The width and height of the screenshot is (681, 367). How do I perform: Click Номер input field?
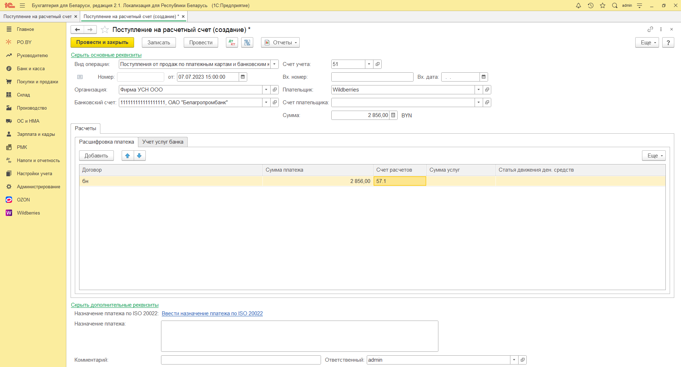pos(140,77)
